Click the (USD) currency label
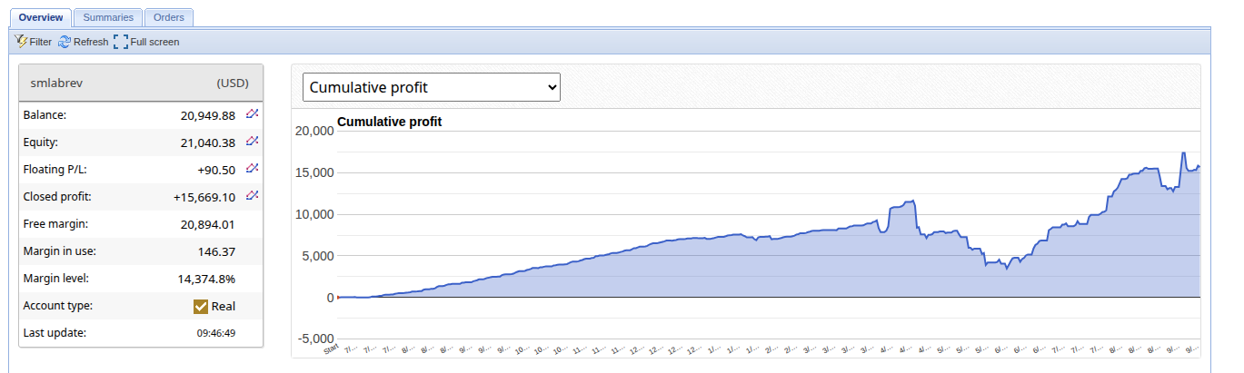 click(232, 83)
